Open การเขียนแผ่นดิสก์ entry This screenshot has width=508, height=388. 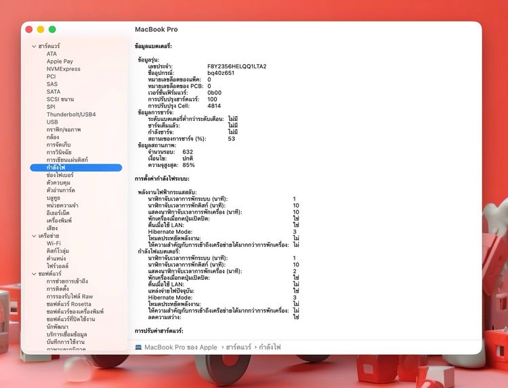pyautogui.click(x=67, y=160)
